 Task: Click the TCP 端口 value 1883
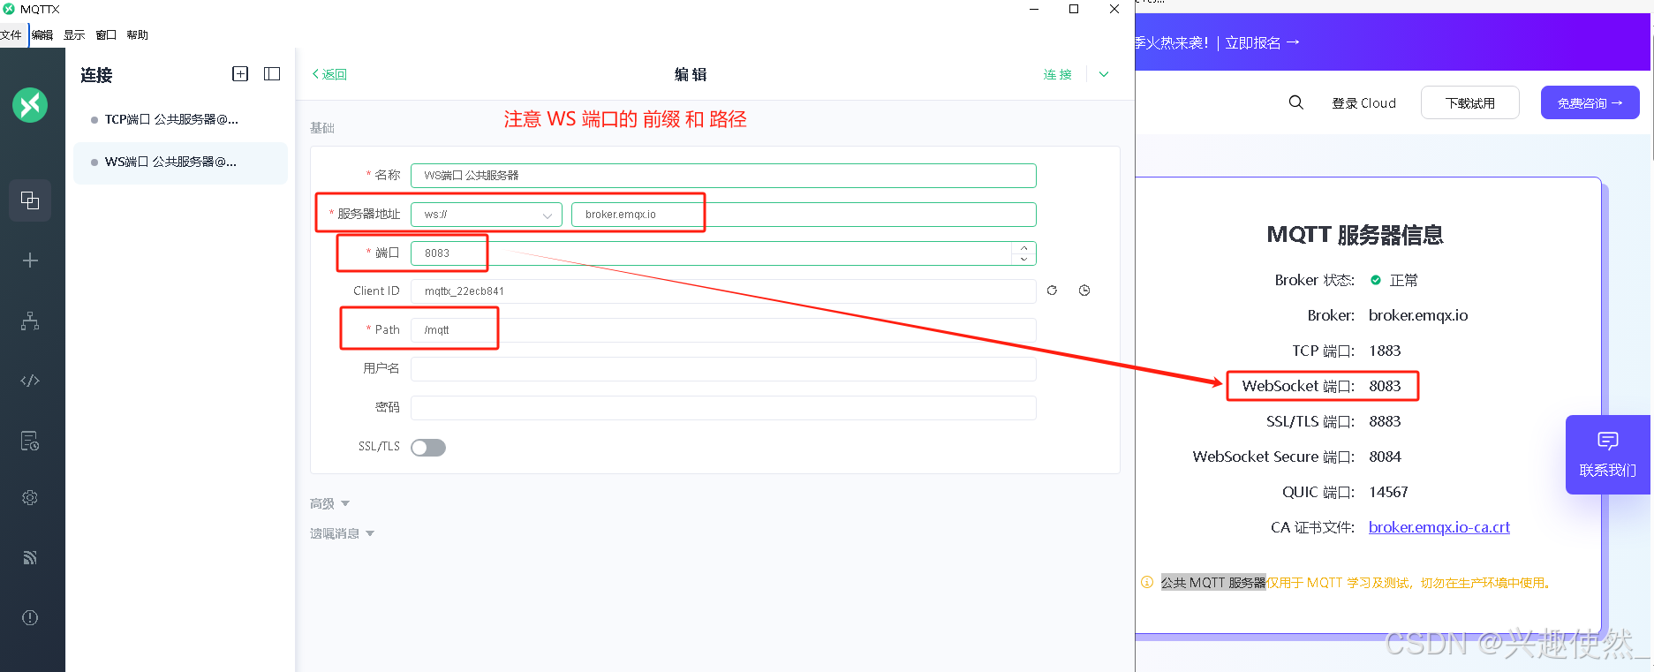click(1385, 351)
